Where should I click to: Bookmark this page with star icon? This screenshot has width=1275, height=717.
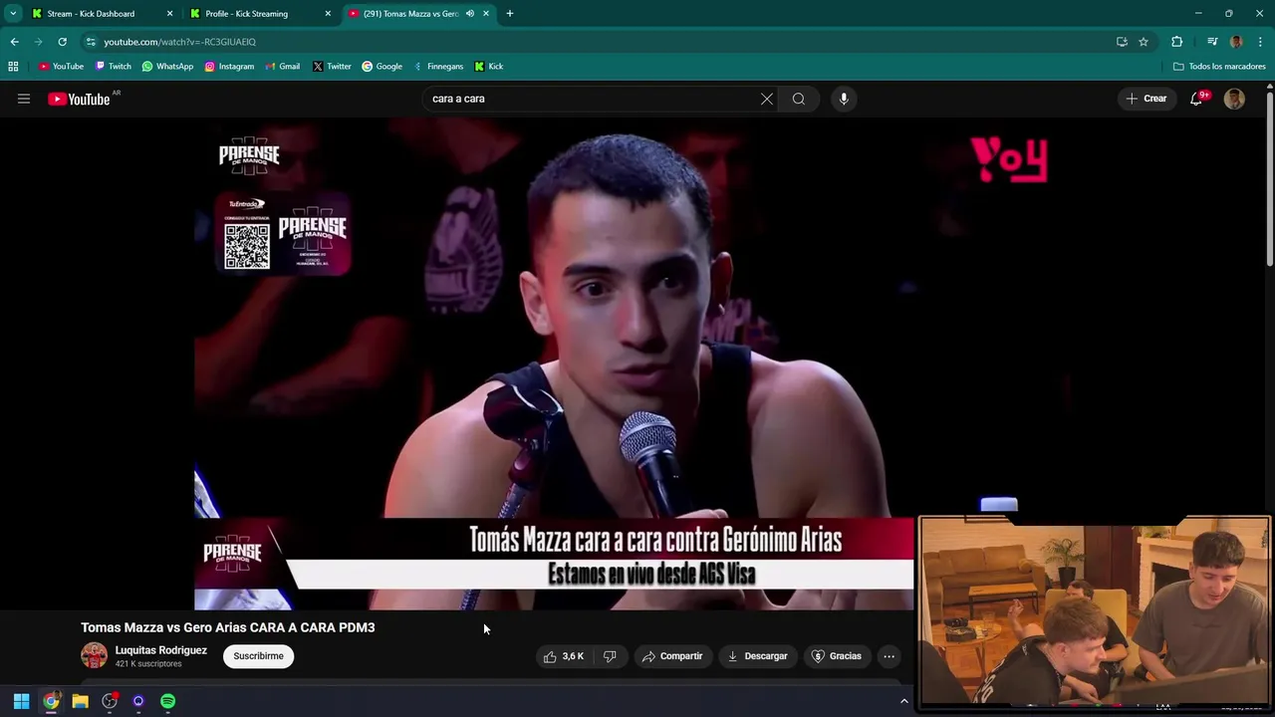pyautogui.click(x=1144, y=42)
